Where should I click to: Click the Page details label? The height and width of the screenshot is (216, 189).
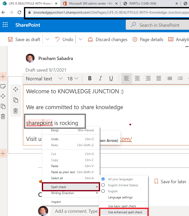151,40
